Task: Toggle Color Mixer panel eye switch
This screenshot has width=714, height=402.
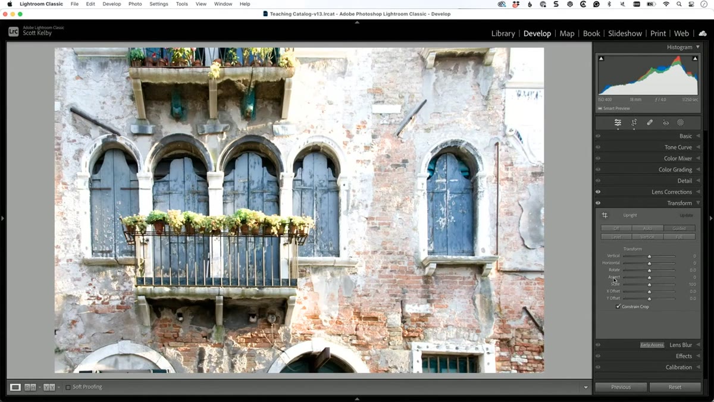Action: [598, 158]
